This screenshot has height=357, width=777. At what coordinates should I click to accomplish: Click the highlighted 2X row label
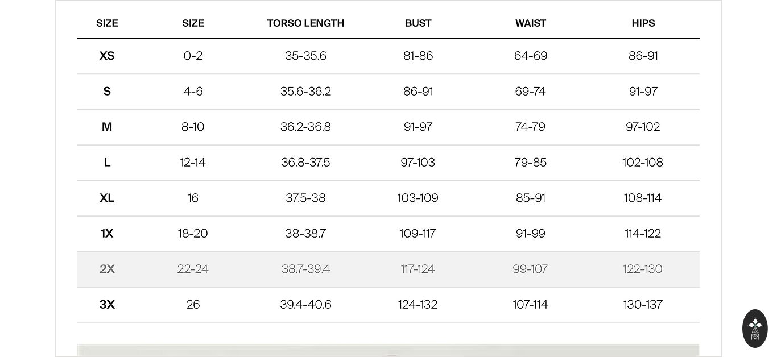tap(107, 269)
